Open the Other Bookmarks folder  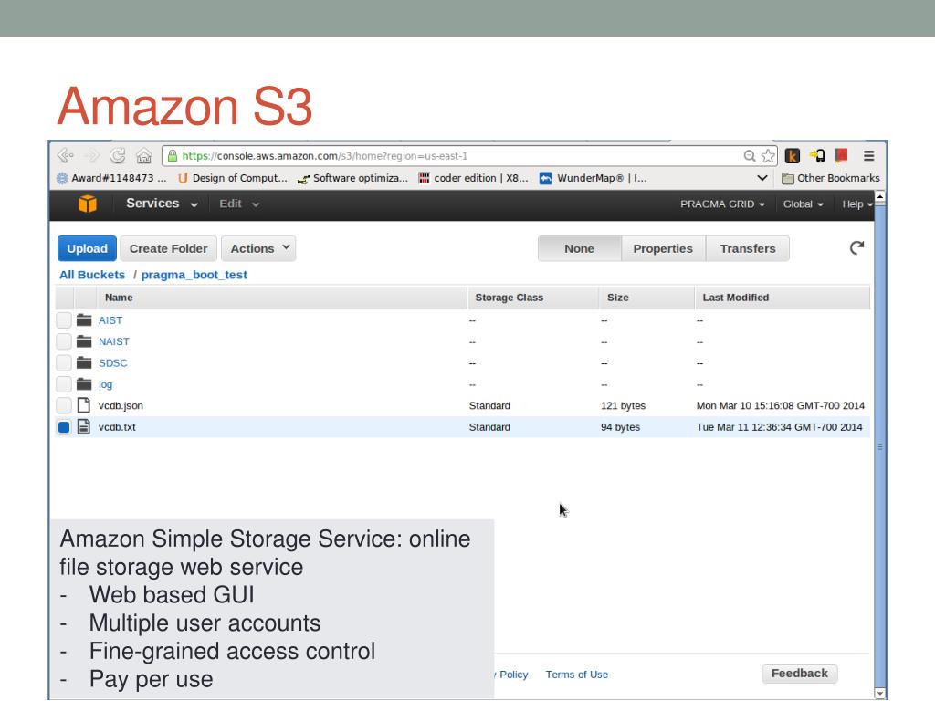830,178
